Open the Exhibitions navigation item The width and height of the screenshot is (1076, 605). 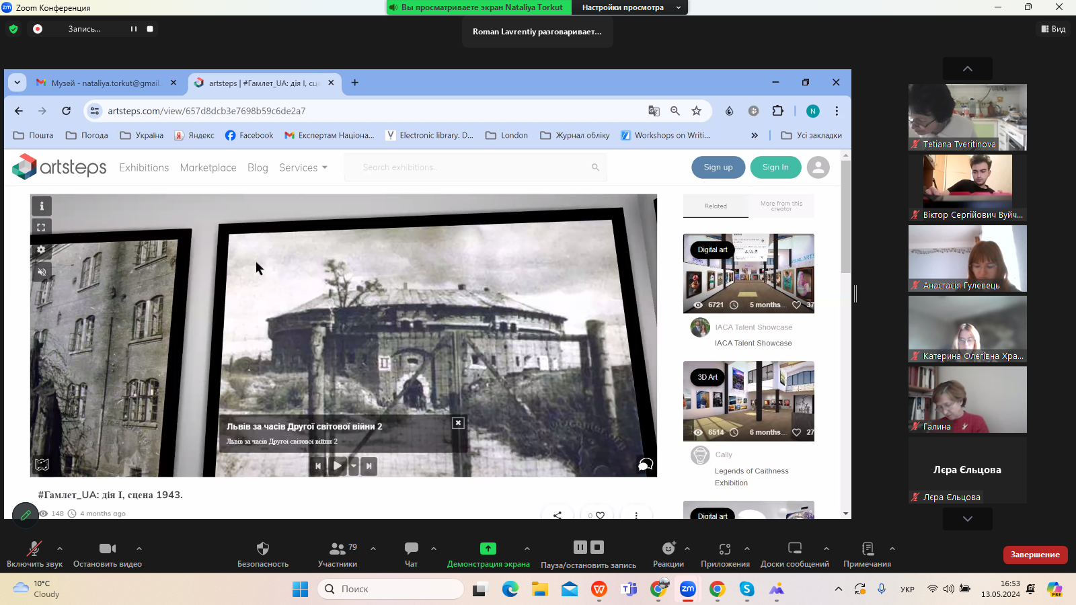pyautogui.click(x=144, y=167)
